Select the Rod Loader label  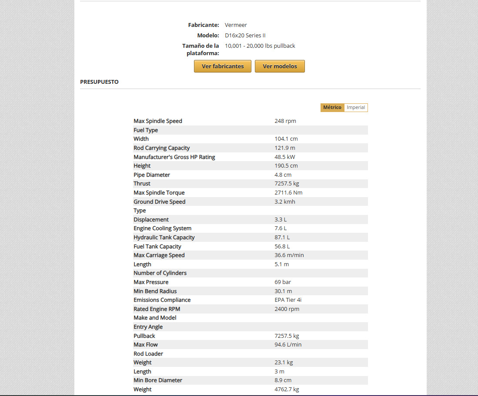[148, 354]
